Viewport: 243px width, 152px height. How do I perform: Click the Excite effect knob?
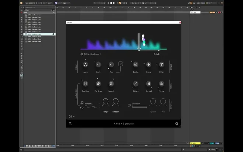pos(136,64)
